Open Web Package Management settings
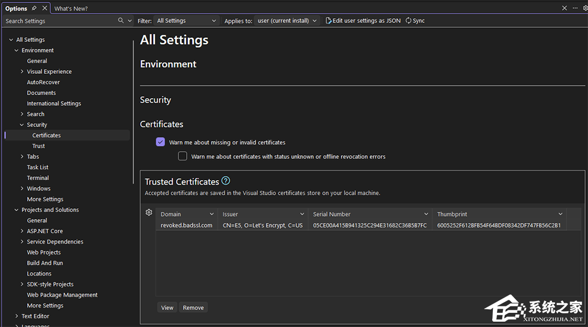The image size is (588, 327). pyautogui.click(x=62, y=295)
